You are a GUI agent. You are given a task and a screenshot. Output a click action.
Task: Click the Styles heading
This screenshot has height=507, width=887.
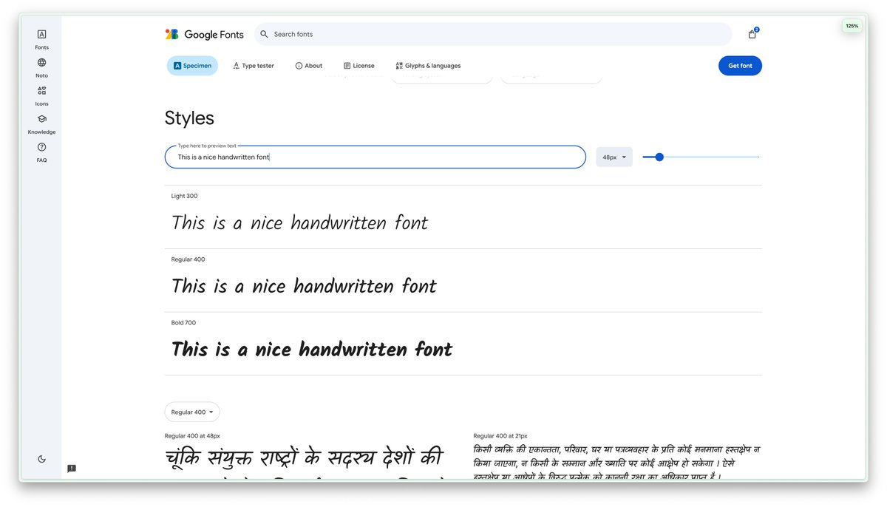pyautogui.click(x=189, y=118)
